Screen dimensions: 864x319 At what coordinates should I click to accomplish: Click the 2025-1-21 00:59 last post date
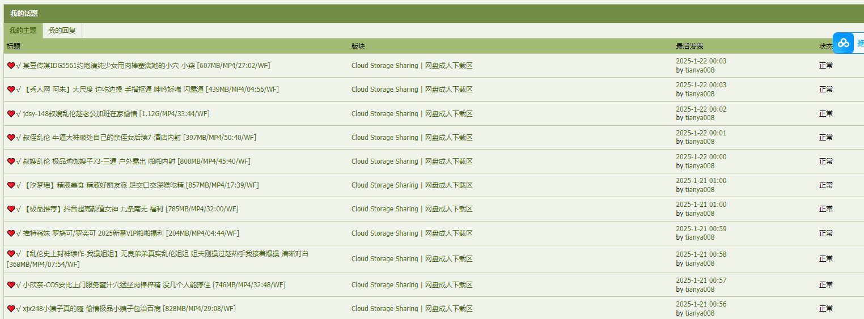pyautogui.click(x=701, y=229)
